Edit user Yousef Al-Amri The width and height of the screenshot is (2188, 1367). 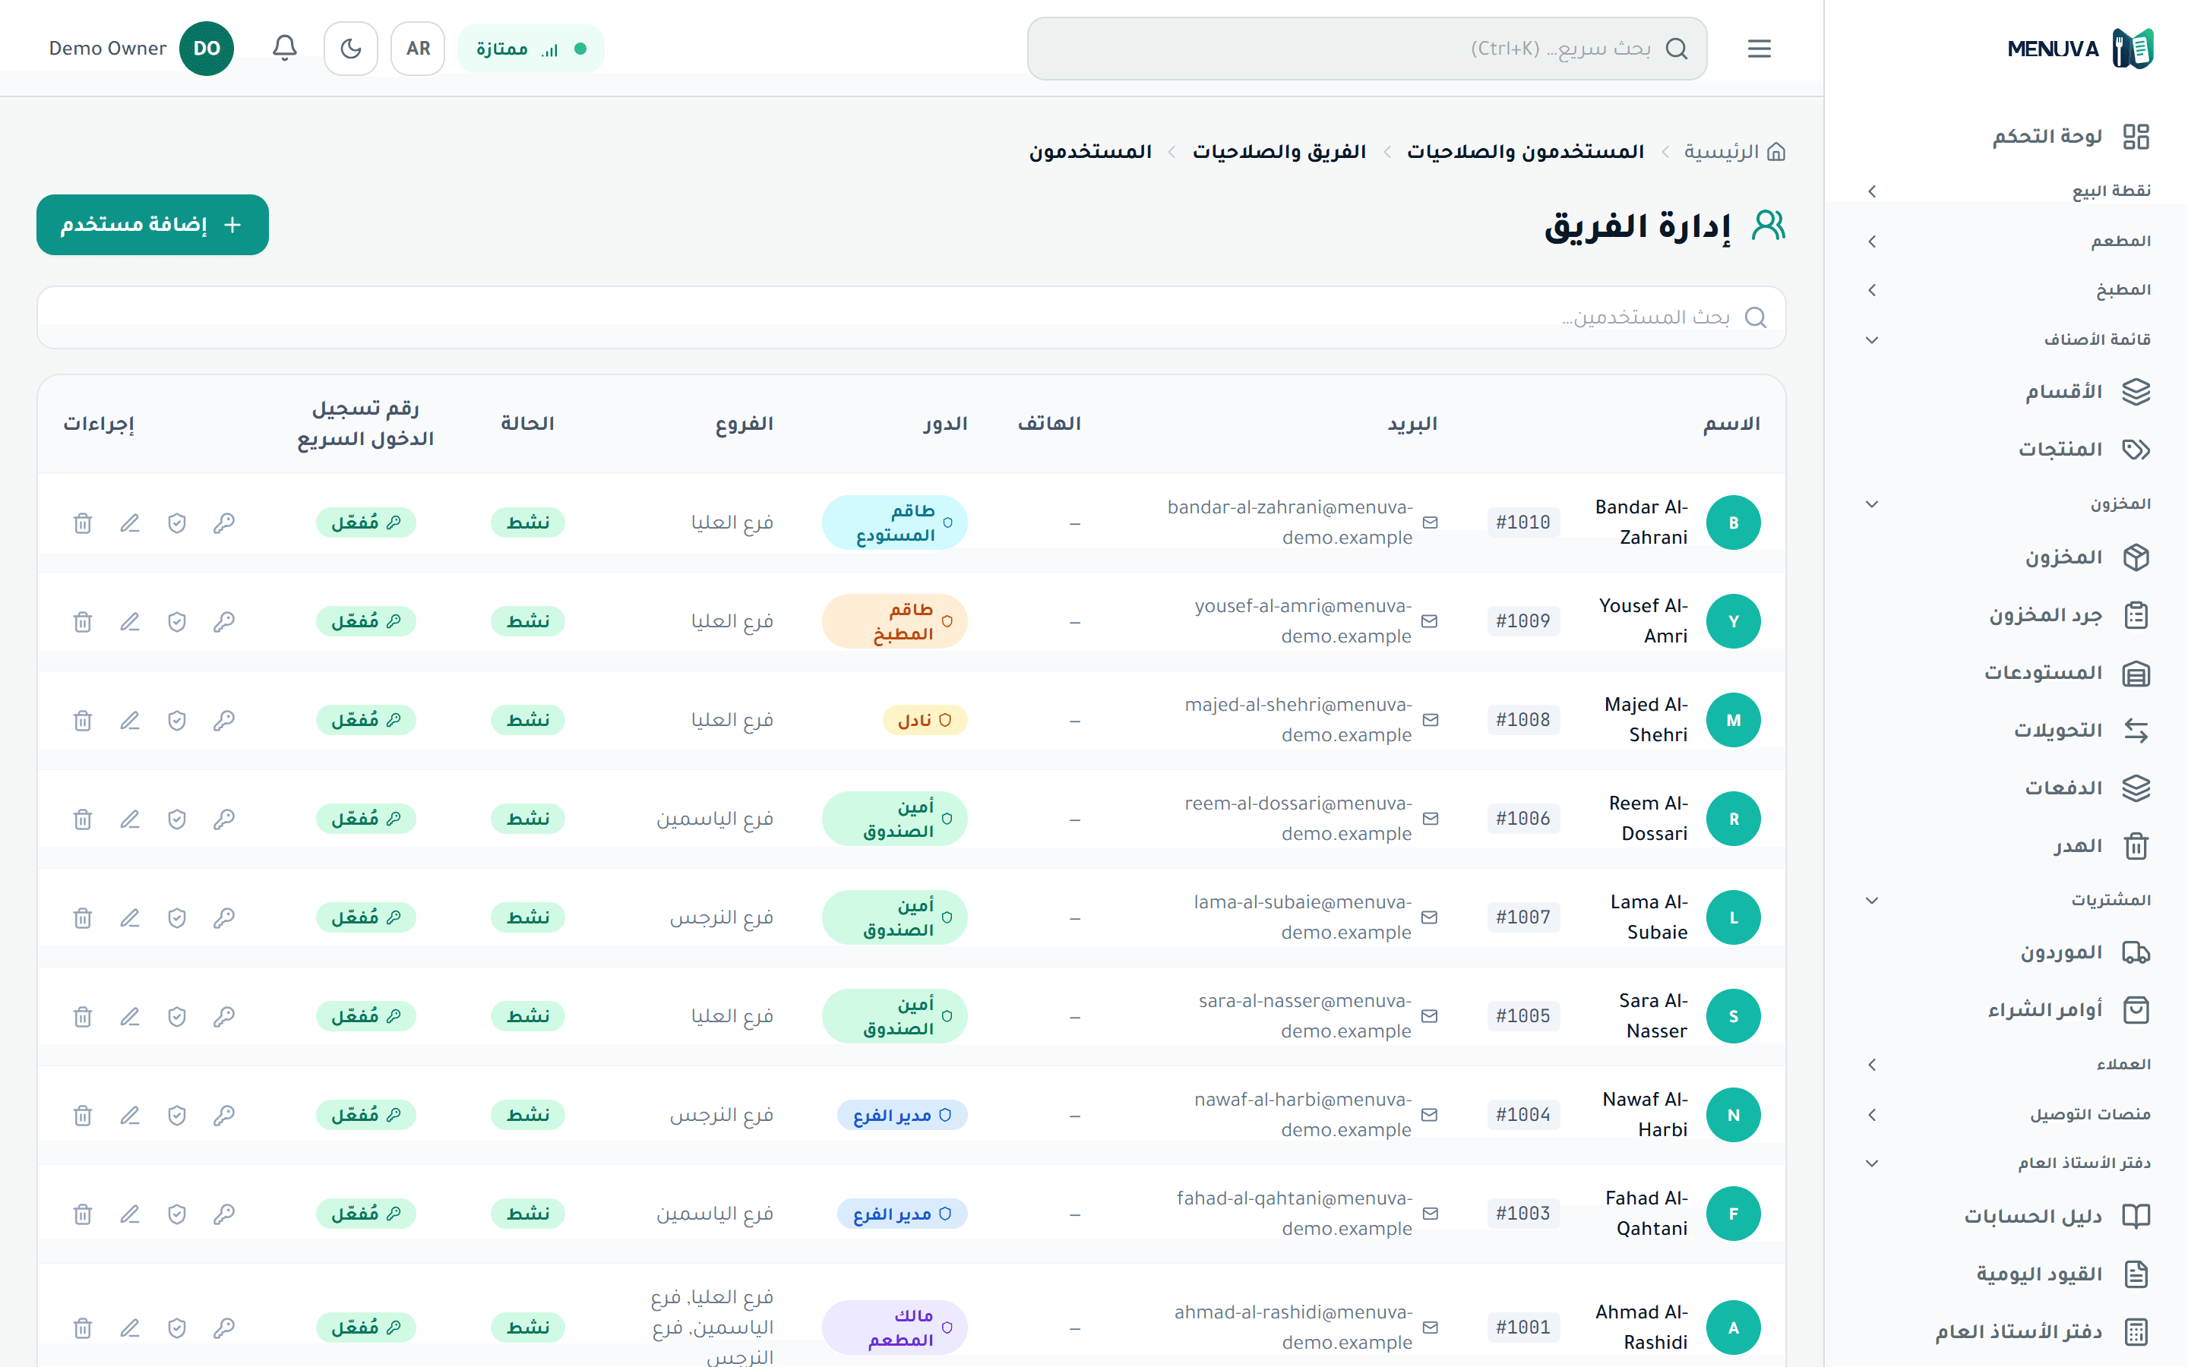[x=130, y=621]
